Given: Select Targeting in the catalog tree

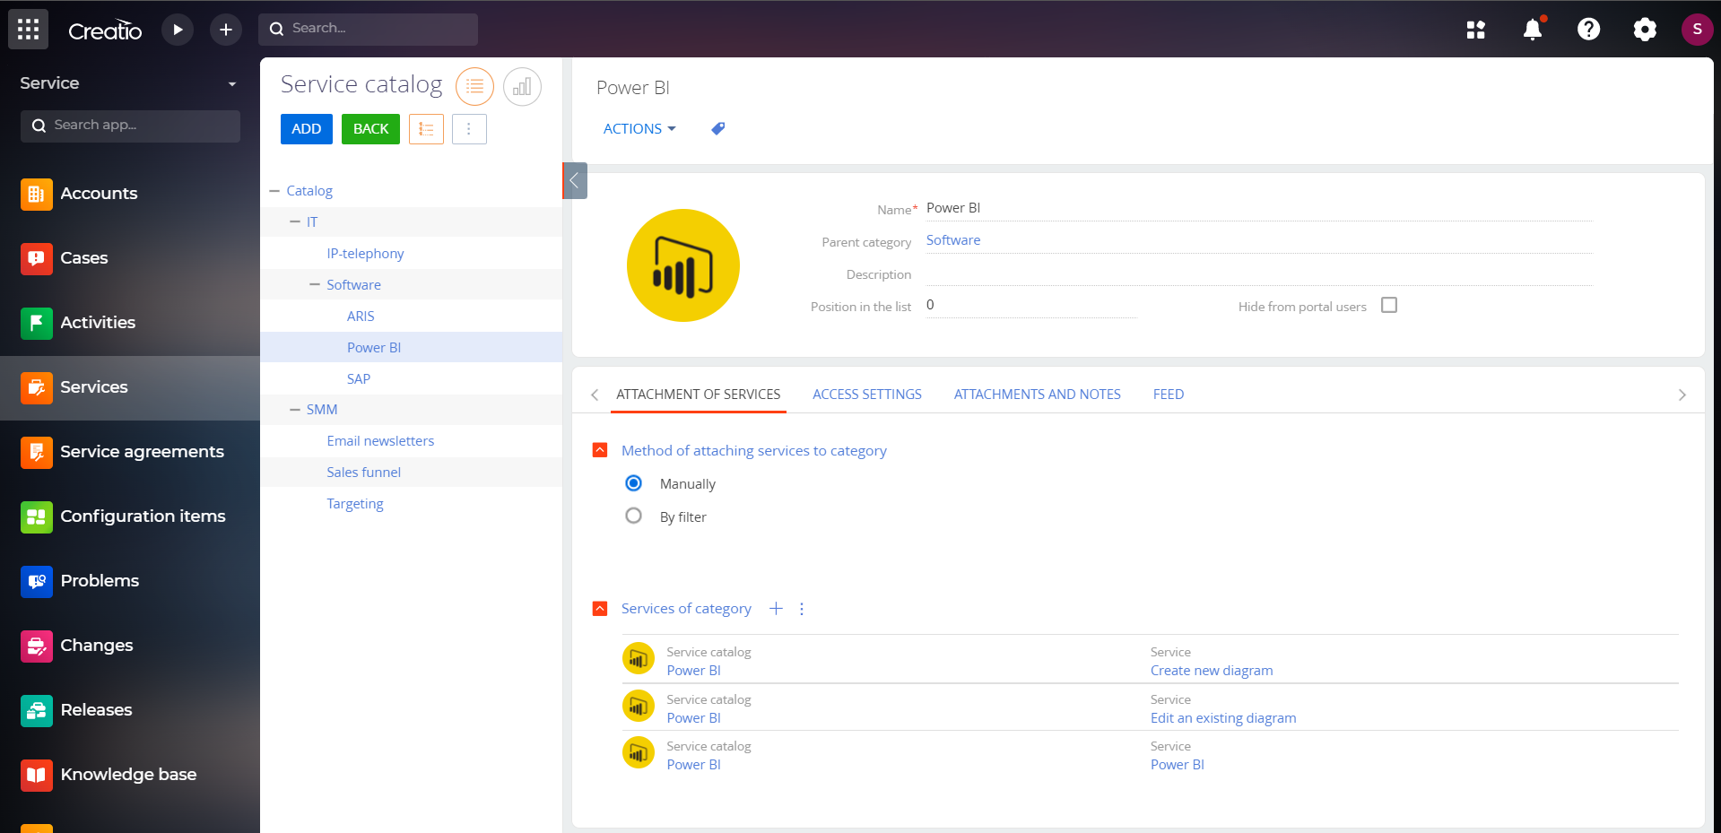Looking at the screenshot, I should (354, 504).
